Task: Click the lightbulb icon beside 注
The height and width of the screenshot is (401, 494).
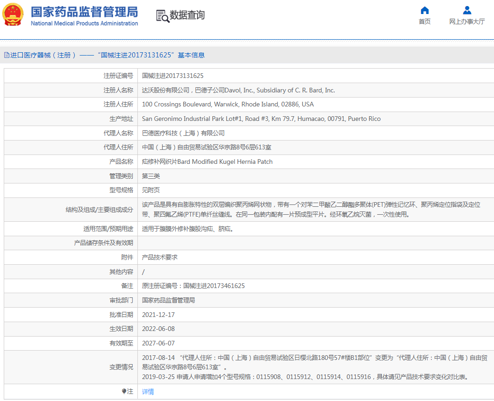Action: (124, 391)
